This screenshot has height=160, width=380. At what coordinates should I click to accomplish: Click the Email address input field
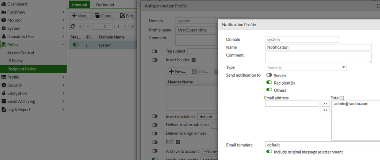(x=292, y=104)
